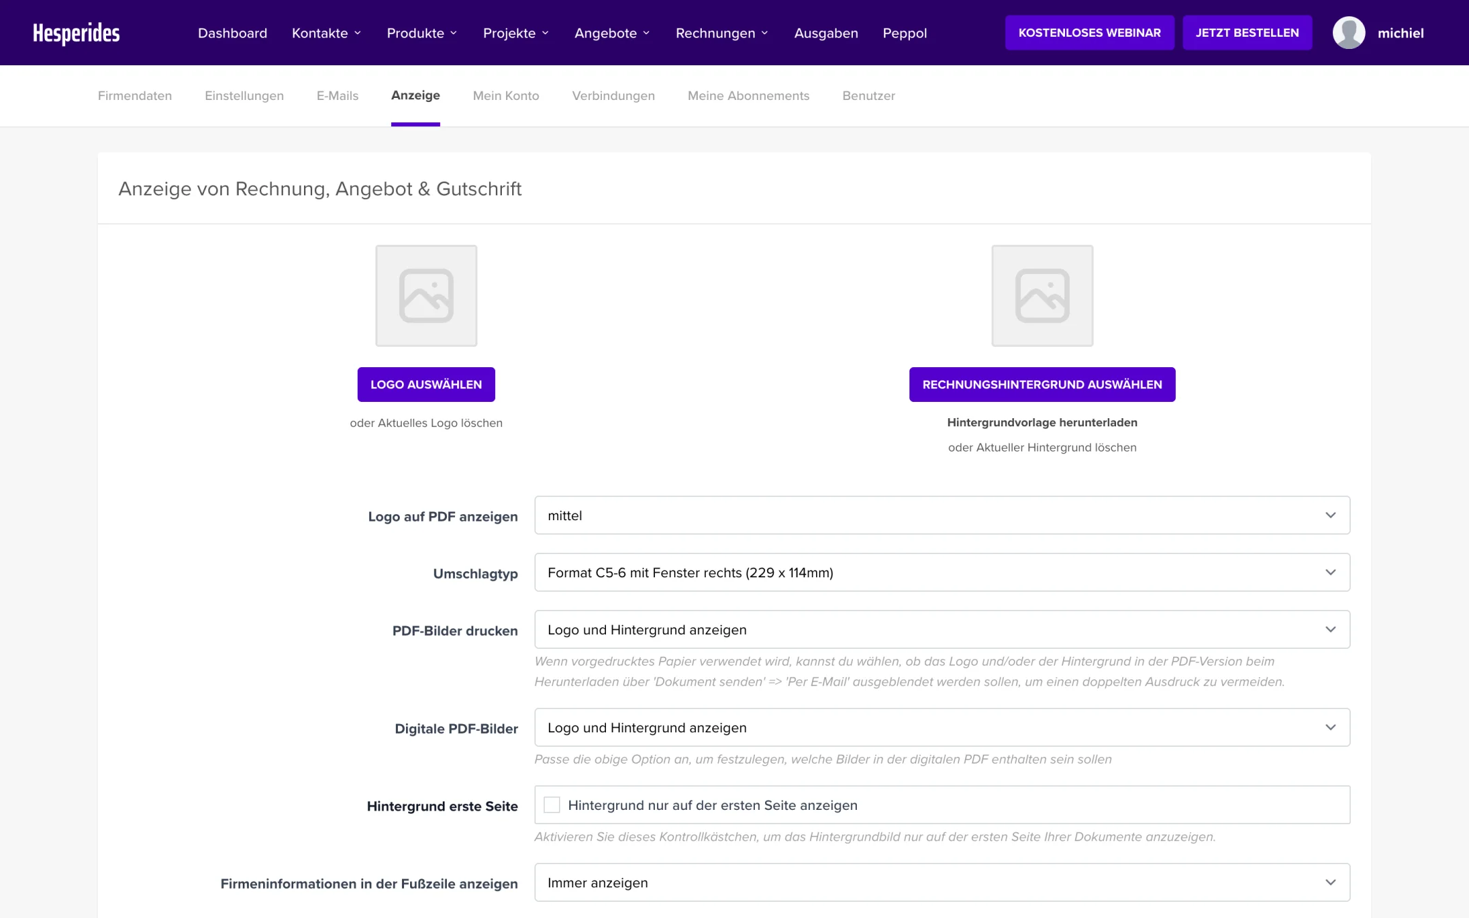Open Ausgaben page
Screen dimensions: 1469x918
point(826,33)
